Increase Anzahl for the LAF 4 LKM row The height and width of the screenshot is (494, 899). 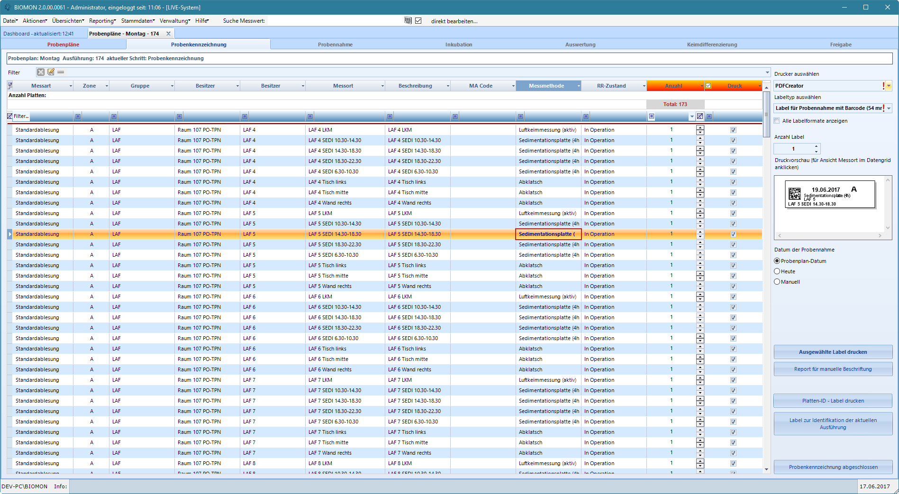[x=700, y=127]
